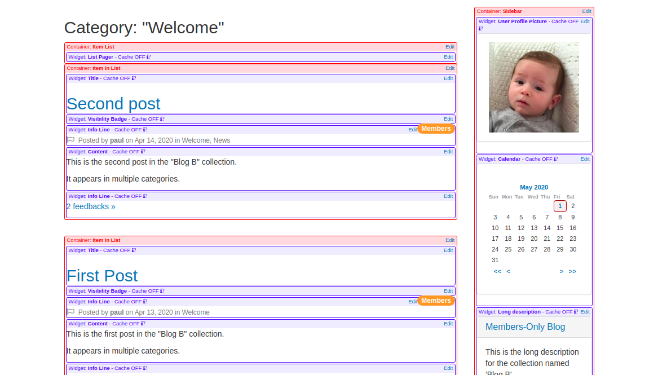Click cache info icon on Second post Content widget
The width and height of the screenshot is (658, 375).
click(x=143, y=152)
